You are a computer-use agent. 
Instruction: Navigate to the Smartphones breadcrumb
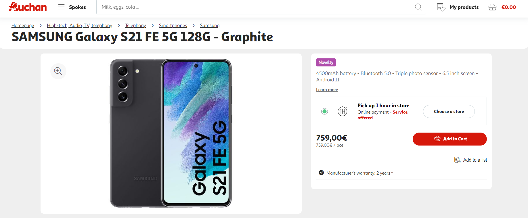(x=173, y=25)
